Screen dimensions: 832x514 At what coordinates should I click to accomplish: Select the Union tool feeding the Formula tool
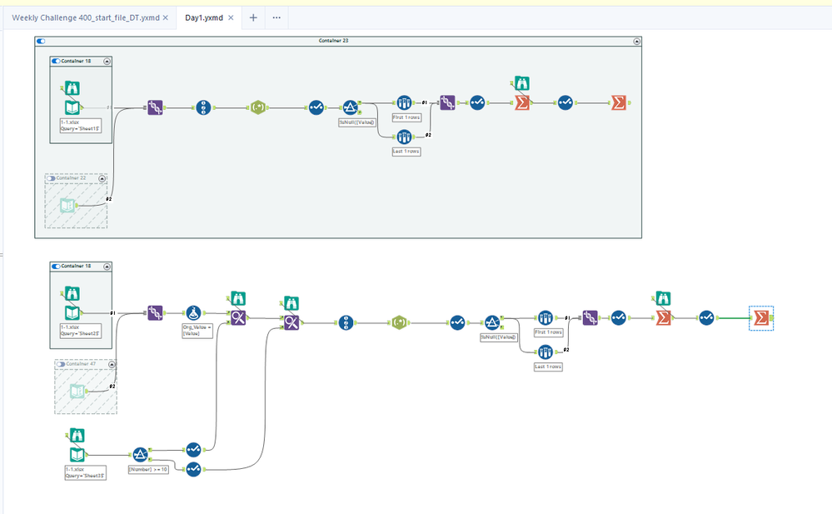[x=155, y=313]
